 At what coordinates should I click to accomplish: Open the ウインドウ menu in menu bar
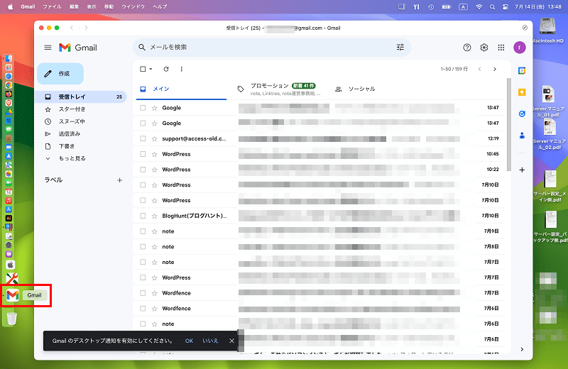(133, 6)
